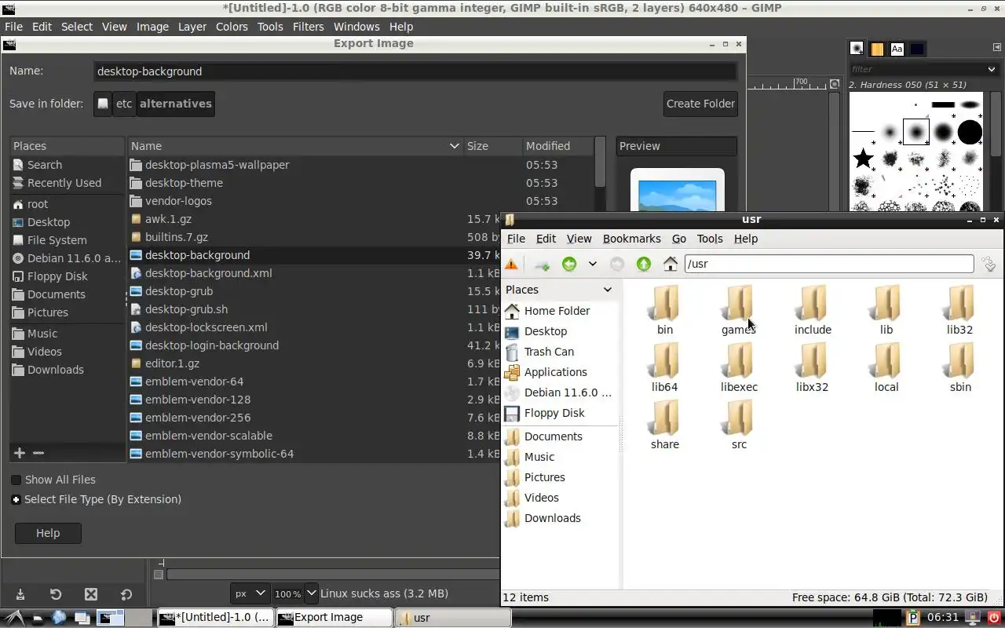Add bookmark with plus icon in Places
Screen dimensions: 1005x628
20,453
